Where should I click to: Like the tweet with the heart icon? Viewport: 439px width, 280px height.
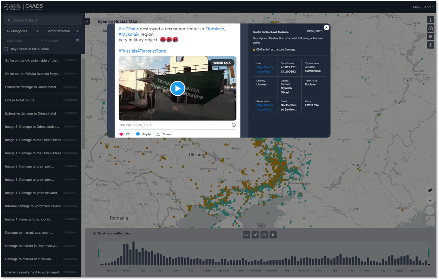(x=121, y=134)
